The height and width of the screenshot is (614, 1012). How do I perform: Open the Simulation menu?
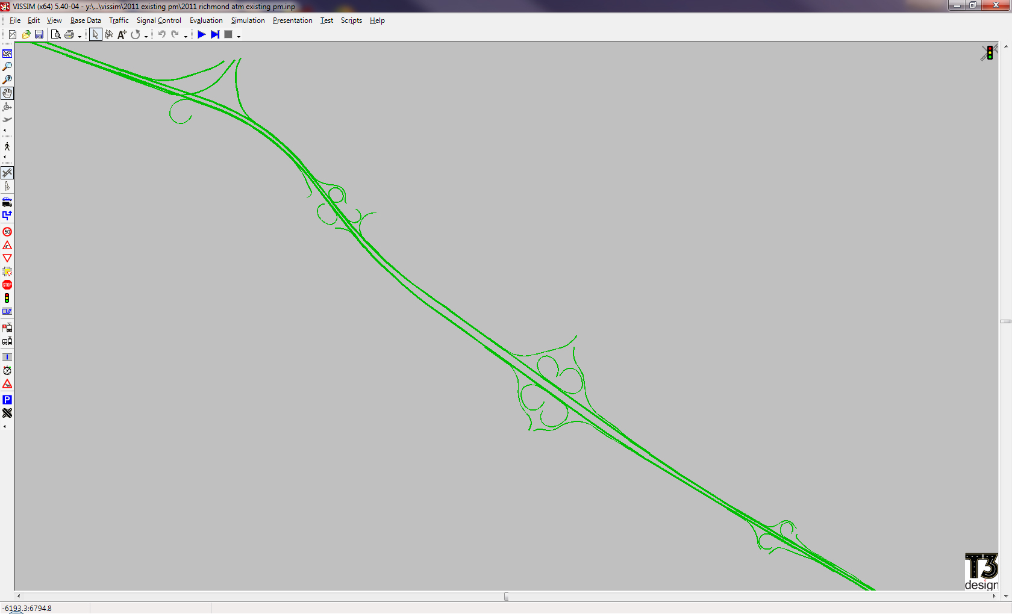[x=248, y=20]
